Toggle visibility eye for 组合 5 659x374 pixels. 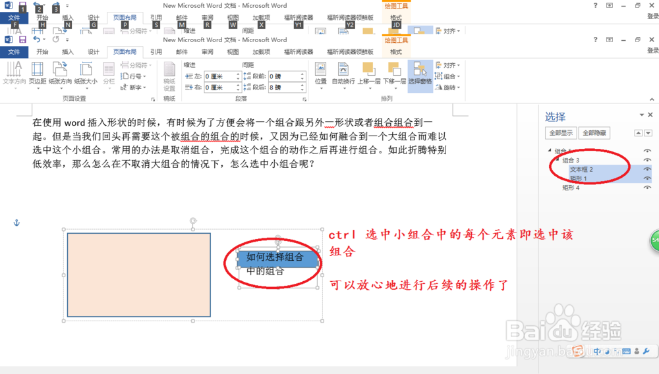[x=647, y=151]
